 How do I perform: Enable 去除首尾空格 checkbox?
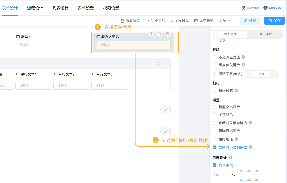(214, 130)
